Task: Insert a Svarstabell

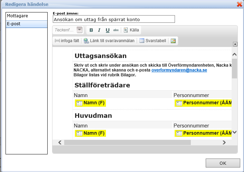Action: [153, 41]
